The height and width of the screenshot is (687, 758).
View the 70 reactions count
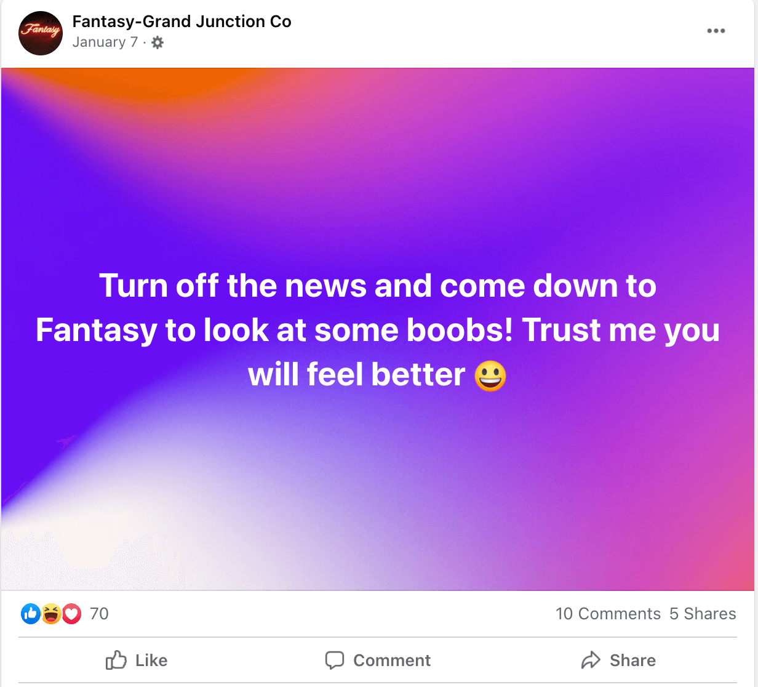99,614
